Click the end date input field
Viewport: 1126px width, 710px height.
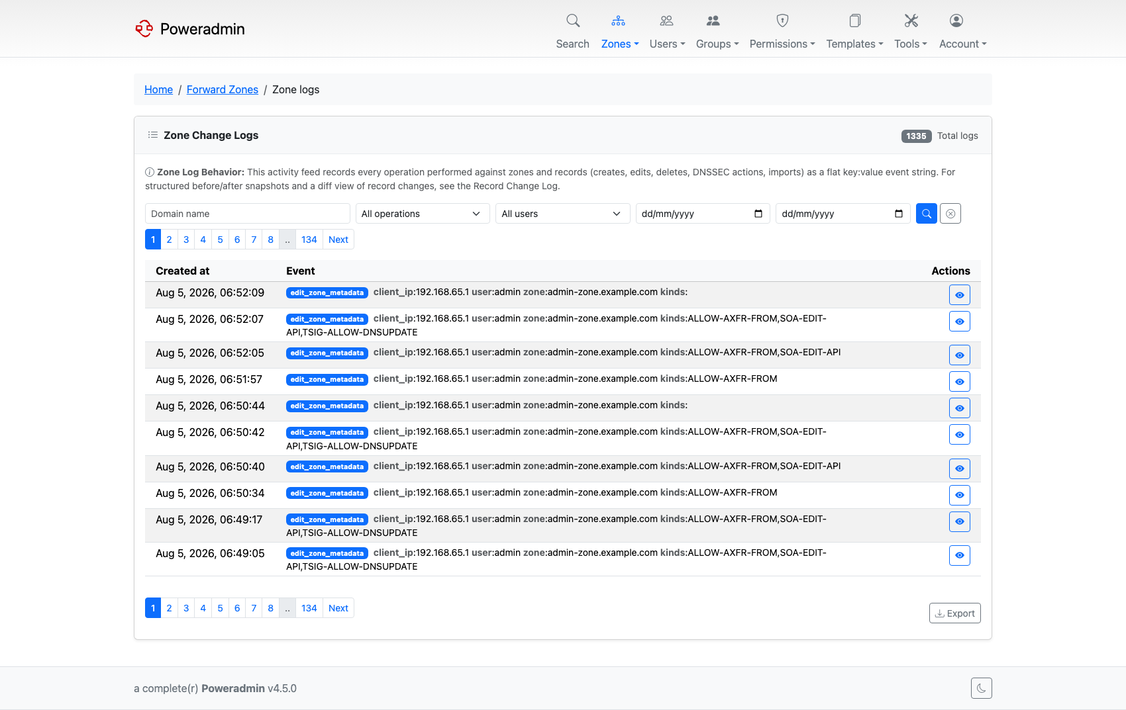click(x=843, y=214)
